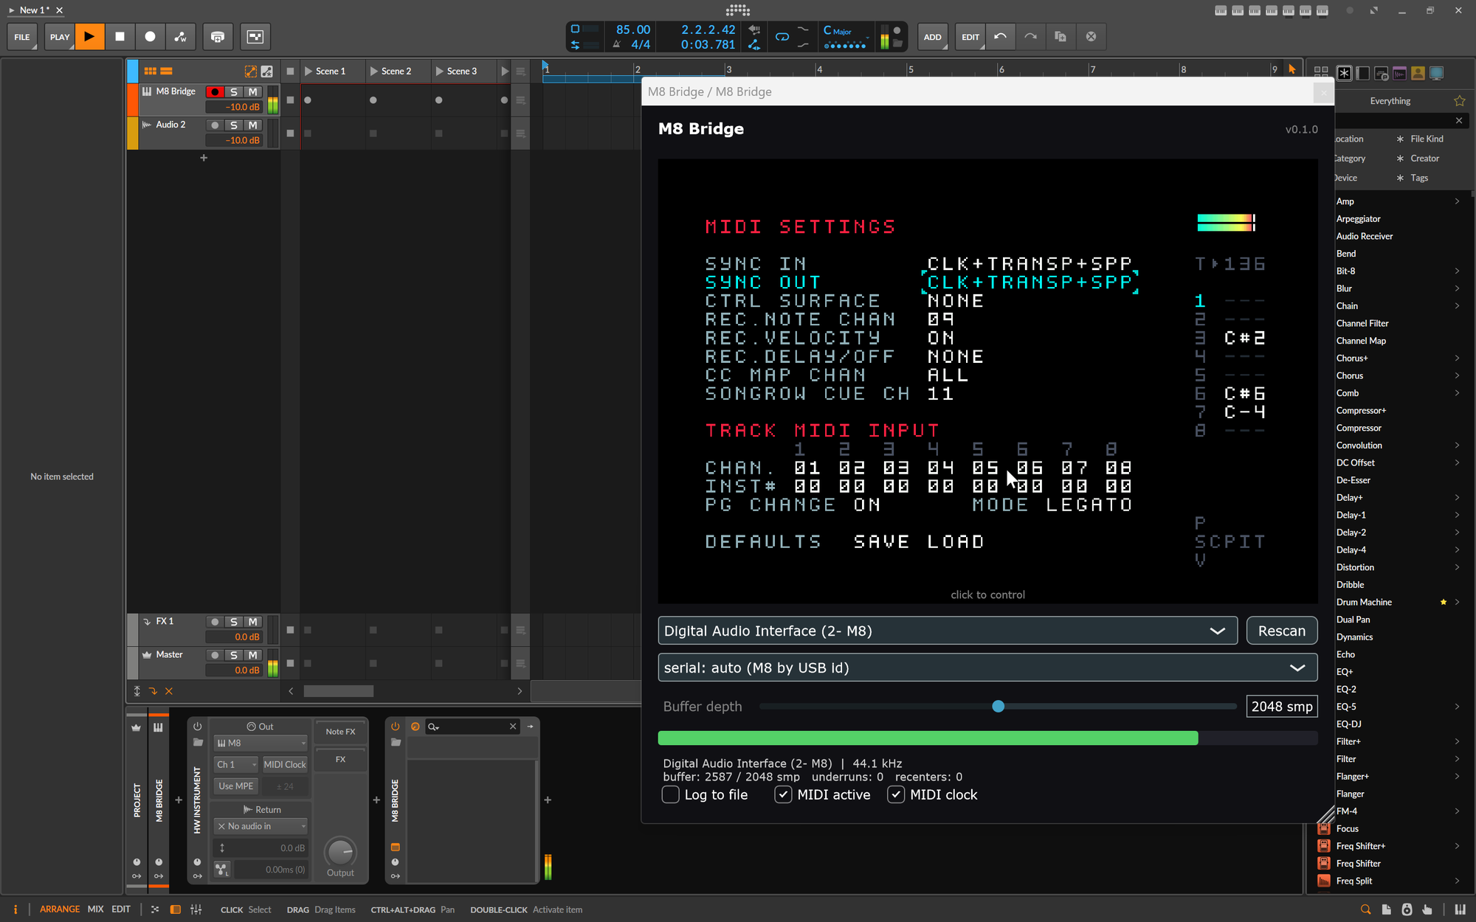Click the undo arrow in Edit section

point(1000,36)
